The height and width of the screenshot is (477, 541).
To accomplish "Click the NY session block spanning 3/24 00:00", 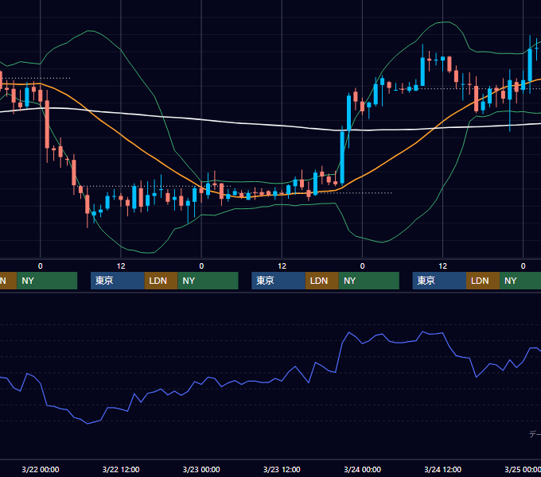I will [x=369, y=281].
